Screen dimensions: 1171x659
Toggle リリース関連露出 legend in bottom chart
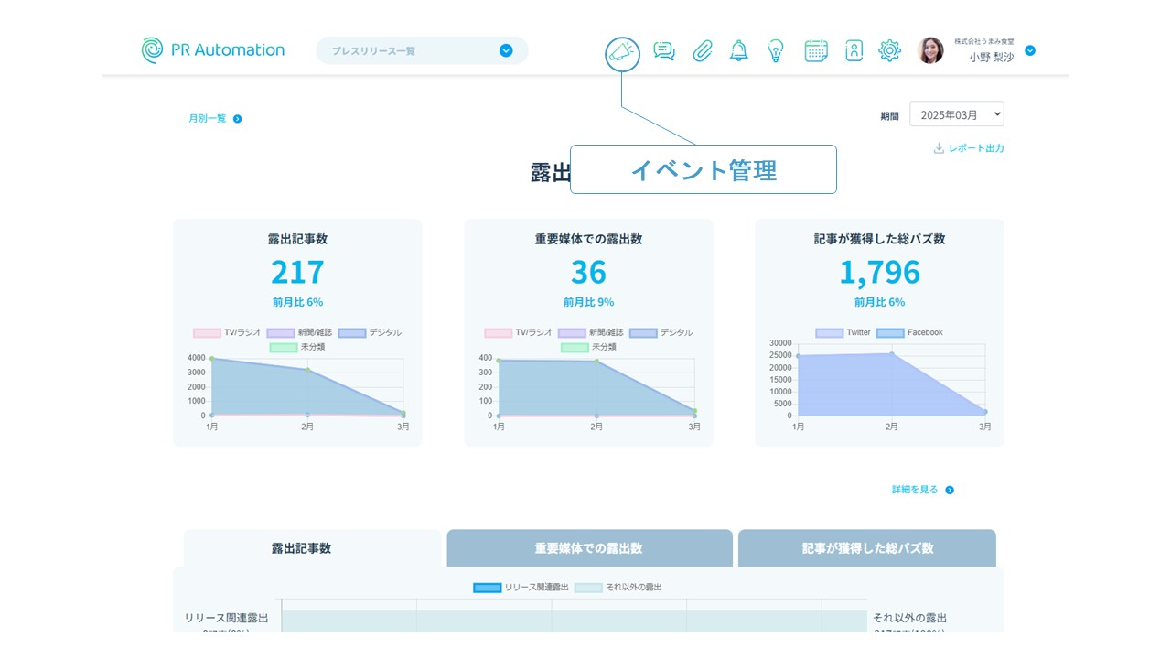[x=521, y=587]
